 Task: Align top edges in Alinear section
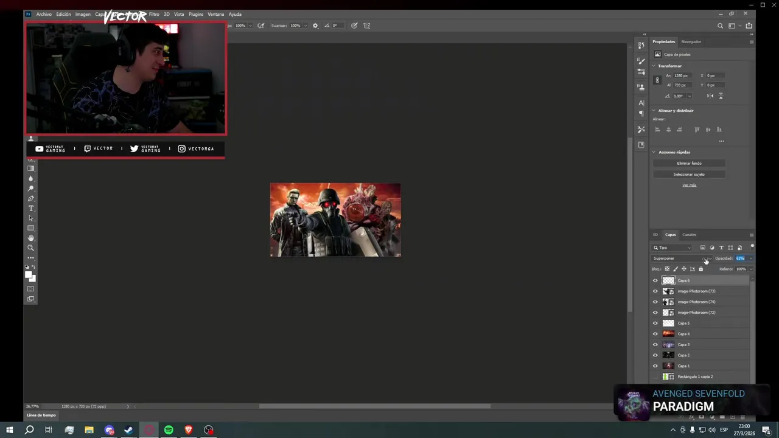[697, 130]
